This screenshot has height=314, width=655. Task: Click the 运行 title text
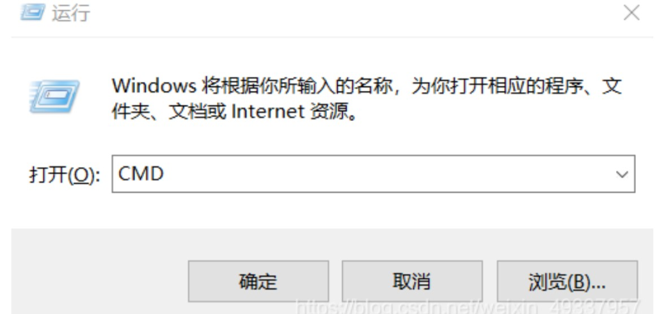(x=70, y=13)
